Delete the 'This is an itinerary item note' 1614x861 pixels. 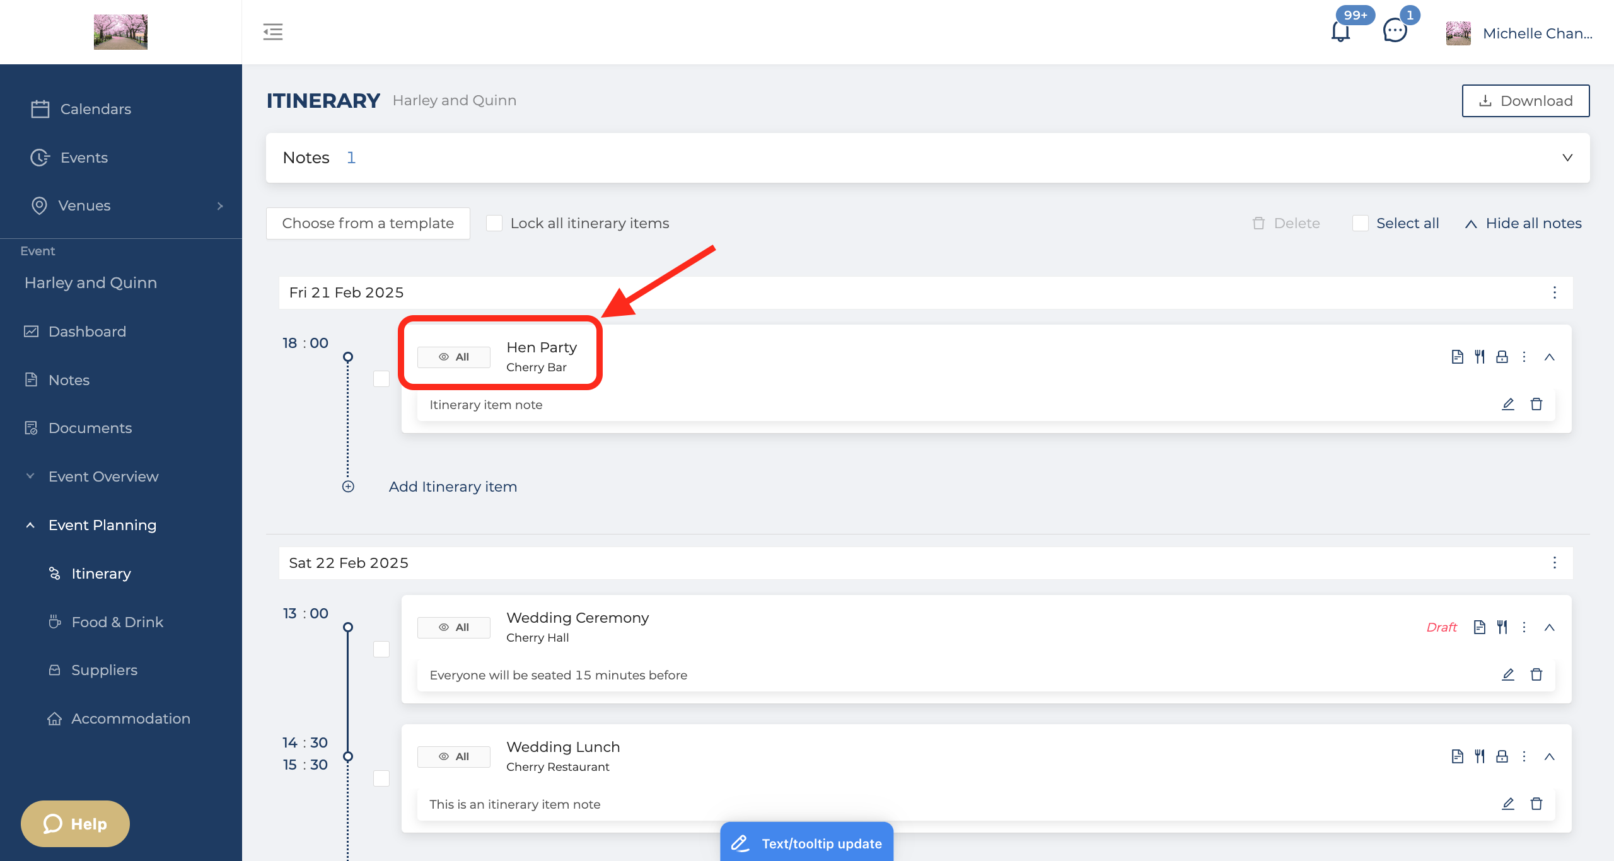click(x=1536, y=804)
